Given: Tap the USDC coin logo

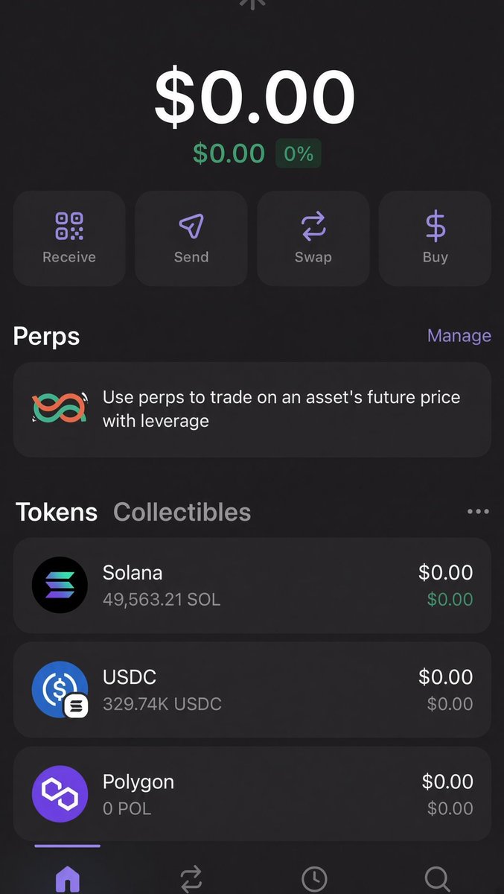Looking at the screenshot, I should (x=60, y=689).
